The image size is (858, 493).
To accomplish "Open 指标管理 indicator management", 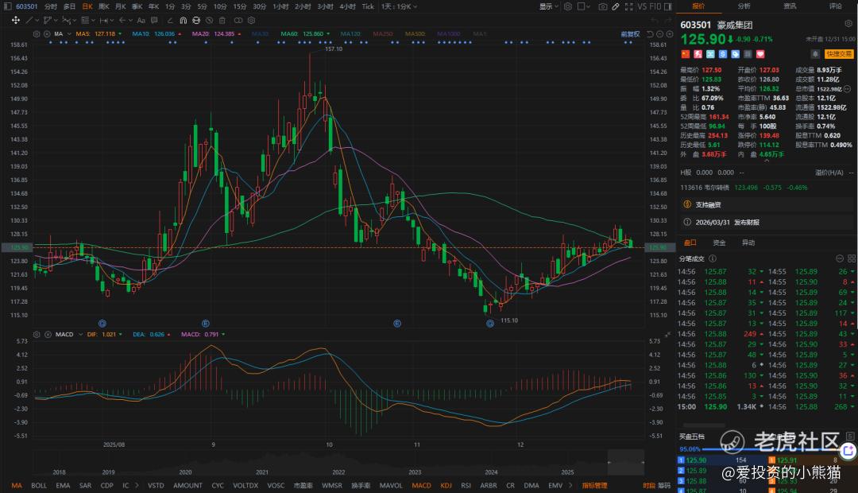I will pos(595,485).
